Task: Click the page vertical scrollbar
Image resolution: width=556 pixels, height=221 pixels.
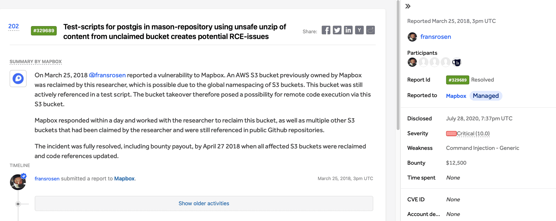Action: tap(398, 65)
